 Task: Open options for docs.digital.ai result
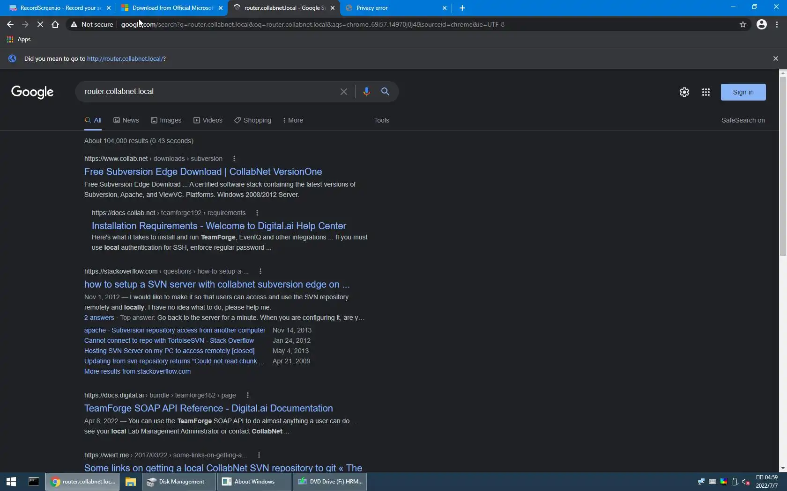pos(248,395)
